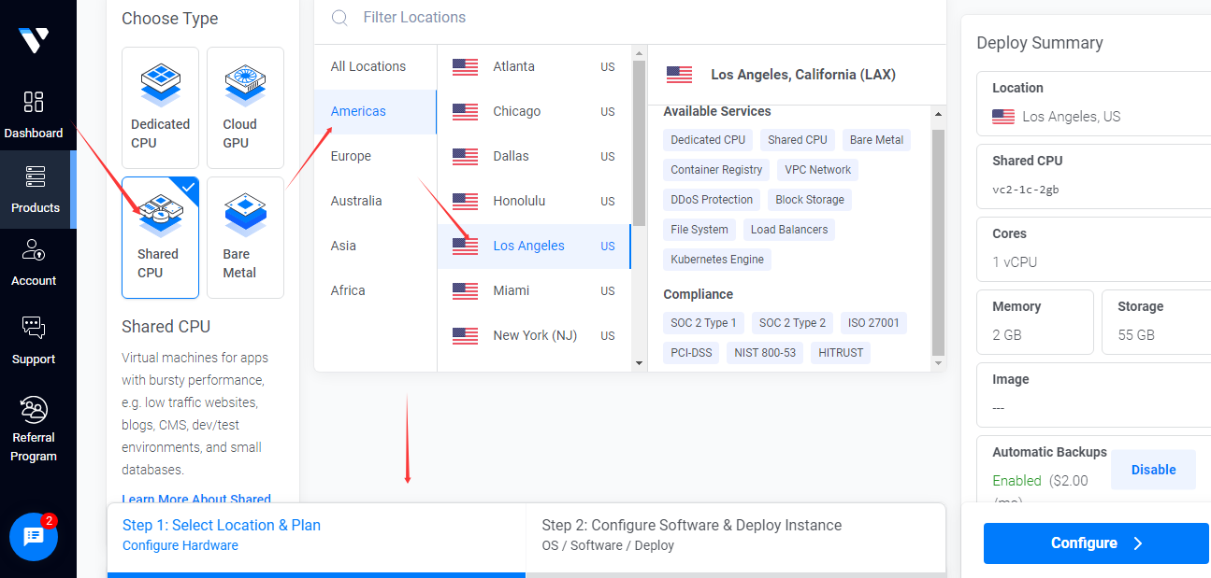This screenshot has height=578, width=1211.
Task: Open the Products sidebar icon
Action: (x=36, y=176)
